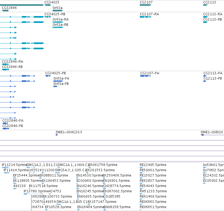Select transcript CG32846-RB

point(12,67)
